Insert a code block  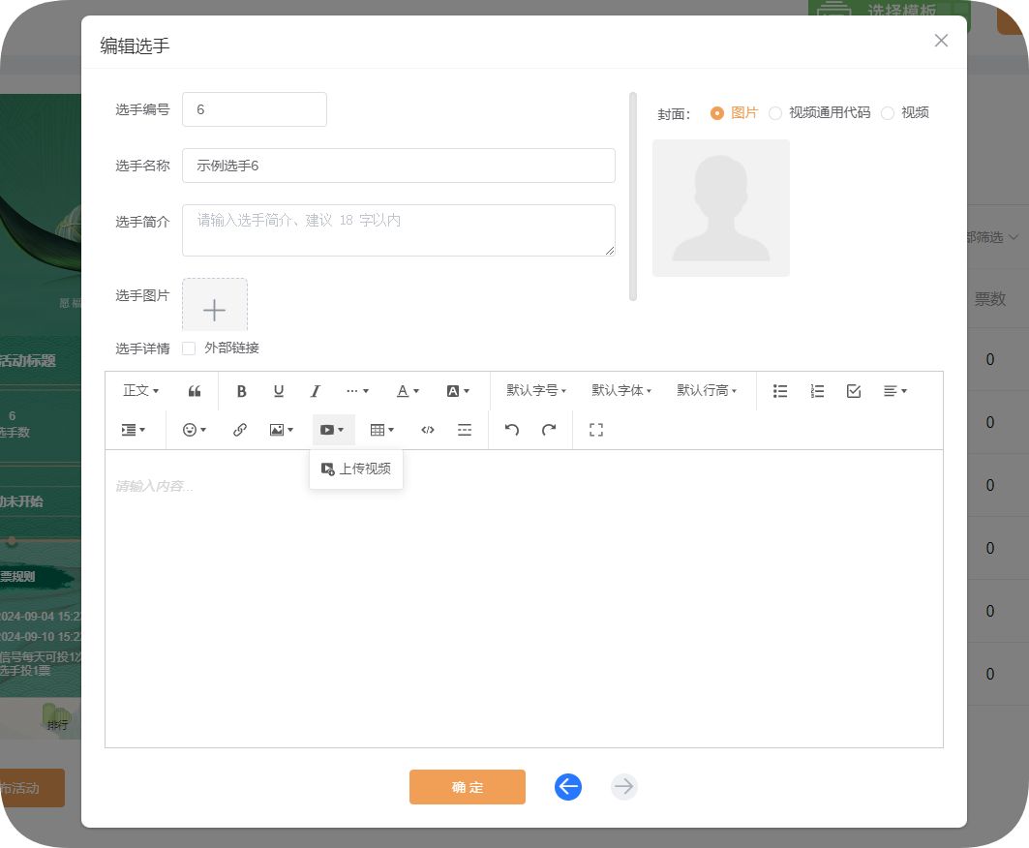click(x=428, y=430)
